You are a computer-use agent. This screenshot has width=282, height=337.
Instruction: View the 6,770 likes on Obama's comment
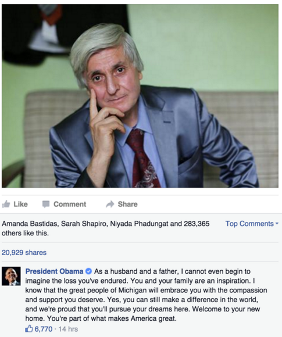44,329
